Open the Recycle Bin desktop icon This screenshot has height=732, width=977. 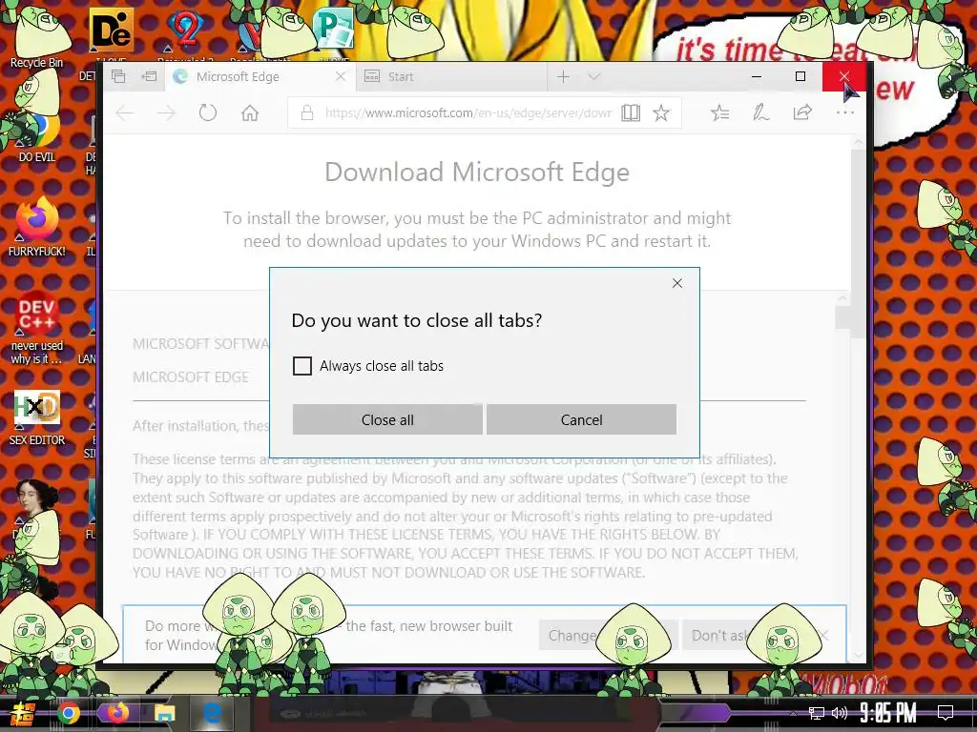coord(37,38)
